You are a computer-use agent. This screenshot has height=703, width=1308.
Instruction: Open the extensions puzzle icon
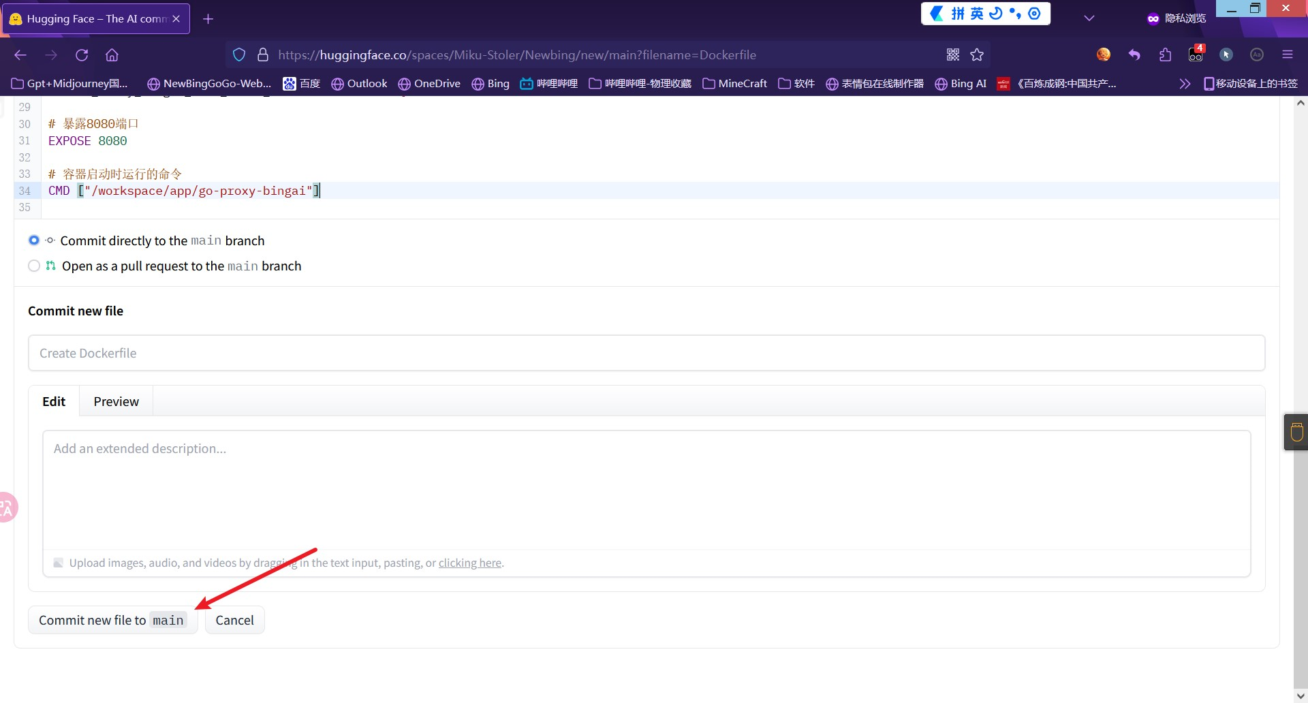pyautogui.click(x=1165, y=55)
